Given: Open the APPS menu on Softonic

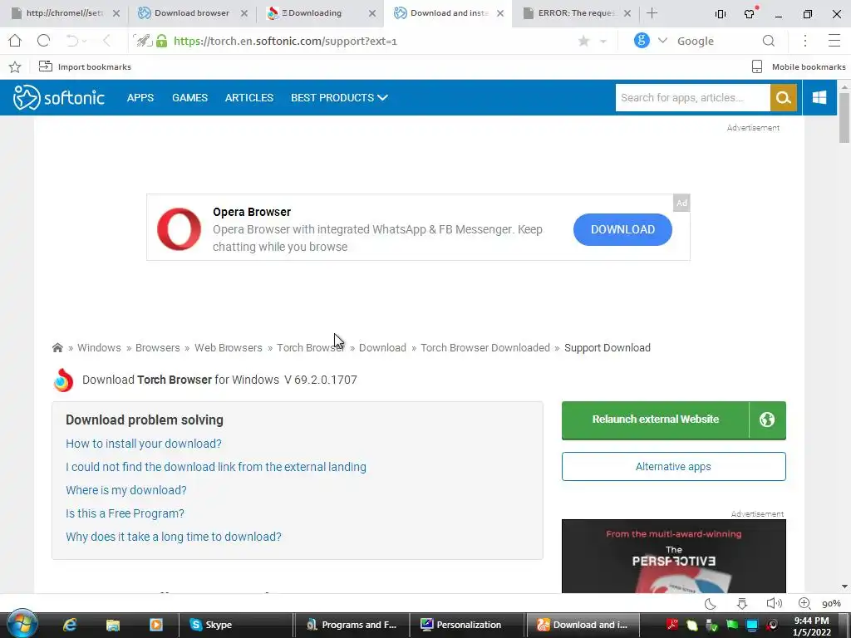Looking at the screenshot, I should coord(140,98).
